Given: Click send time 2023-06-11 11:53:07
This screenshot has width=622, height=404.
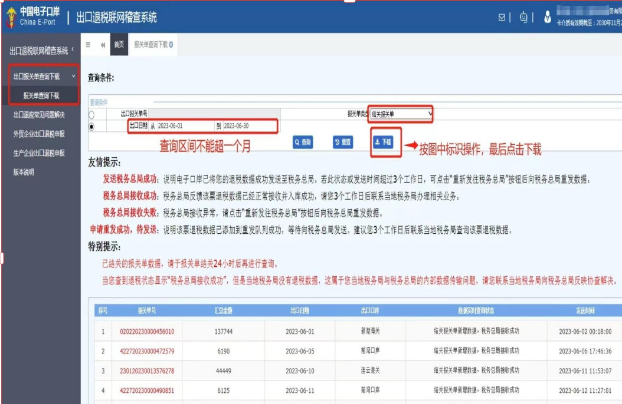Looking at the screenshot, I should pyautogui.click(x=585, y=371).
